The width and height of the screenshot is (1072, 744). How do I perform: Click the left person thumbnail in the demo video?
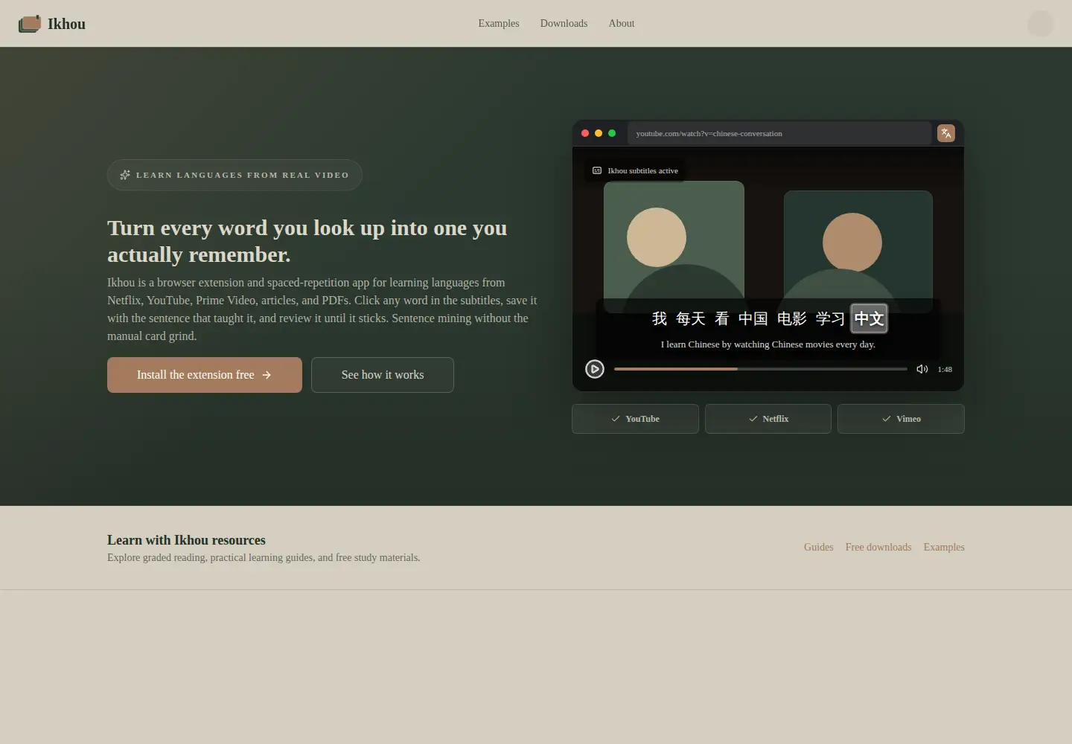coord(674,247)
